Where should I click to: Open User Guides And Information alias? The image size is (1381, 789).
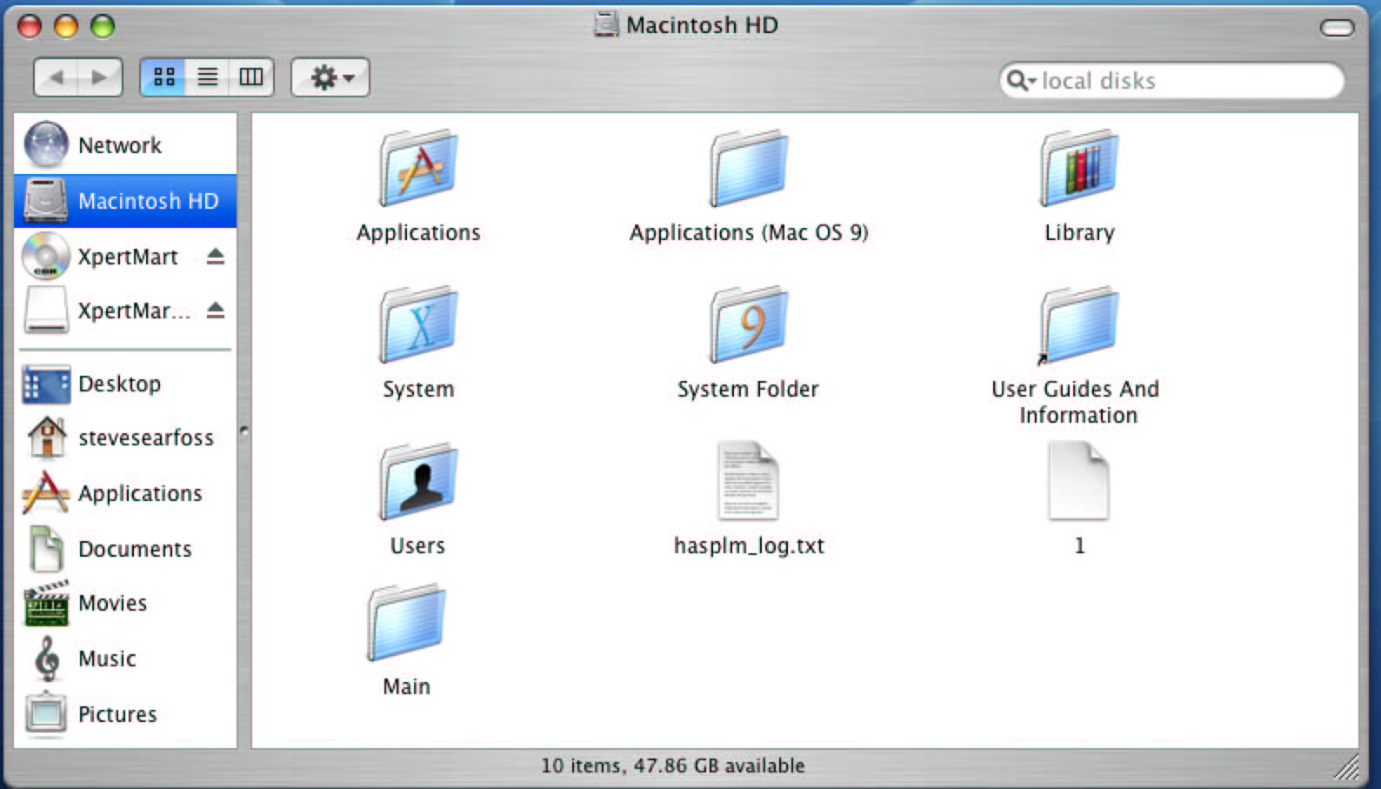[x=1077, y=324]
